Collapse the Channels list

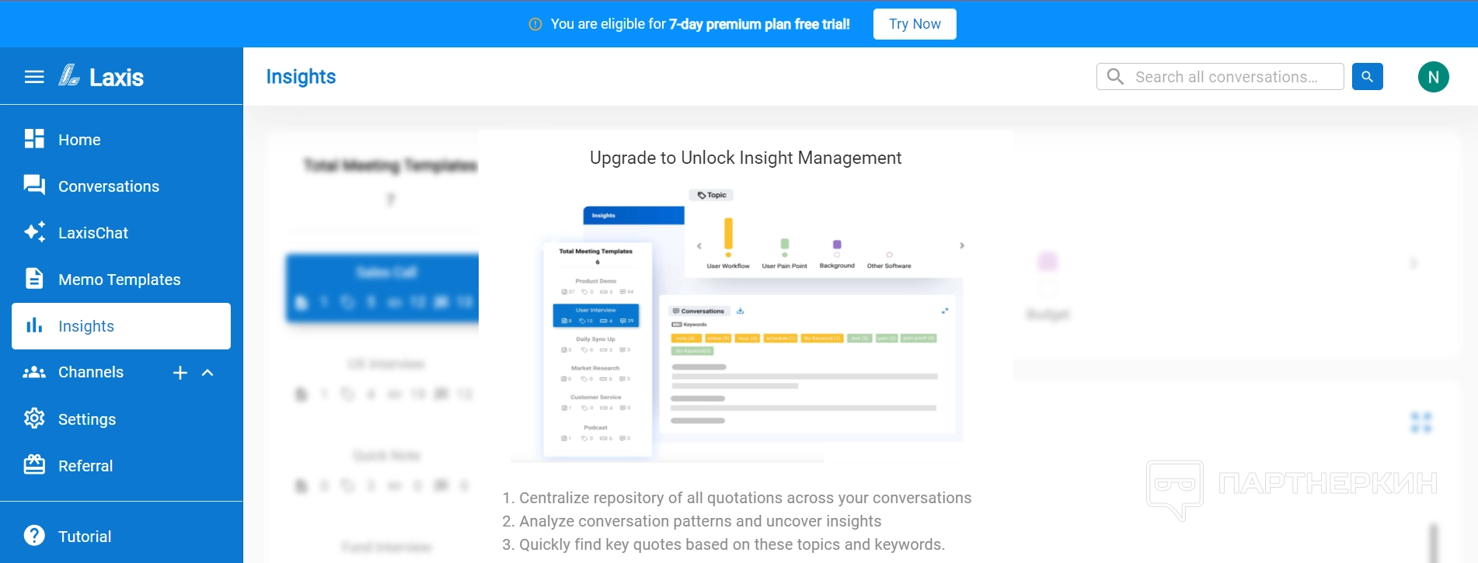[x=207, y=373]
